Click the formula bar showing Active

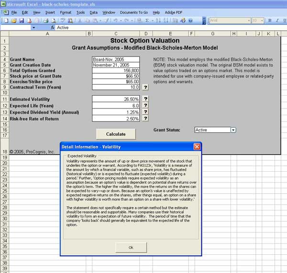(171, 28)
